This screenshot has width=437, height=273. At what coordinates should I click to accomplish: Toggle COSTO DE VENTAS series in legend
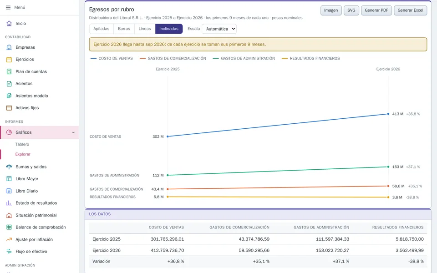pos(112,59)
